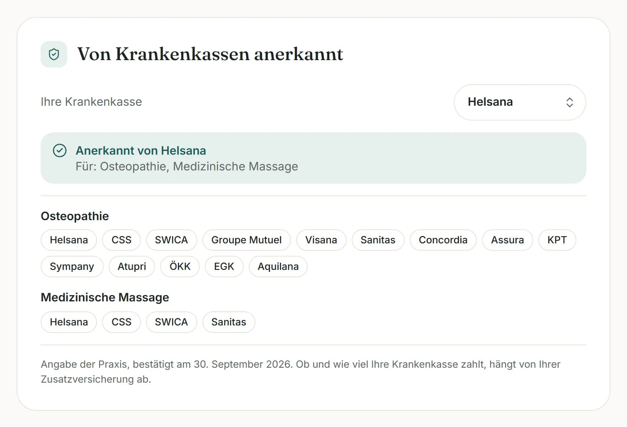The image size is (627, 427).
Task: Click the 'Für: Osteopathie, Medizinische Massage' line
Action: click(x=187, y=167)
